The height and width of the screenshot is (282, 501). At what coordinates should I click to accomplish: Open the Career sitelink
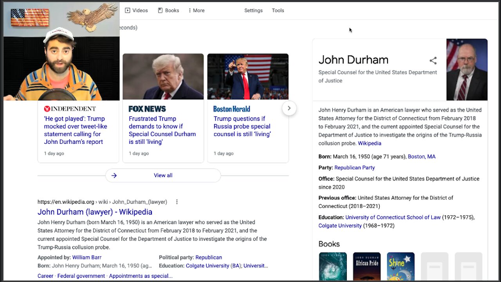tap(45, 276)
